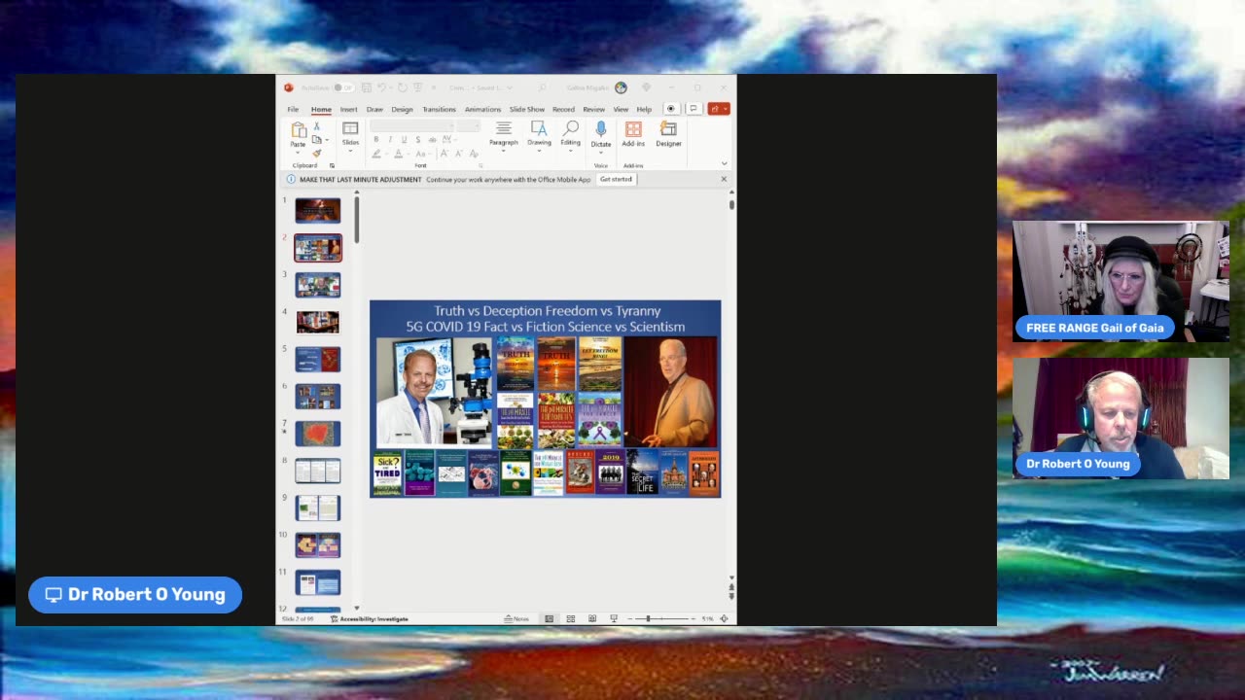Expand the Copy dropdown arrow
Image resolution: width=1245 pixels, height=700 pixels.
(x=327, y=140)
